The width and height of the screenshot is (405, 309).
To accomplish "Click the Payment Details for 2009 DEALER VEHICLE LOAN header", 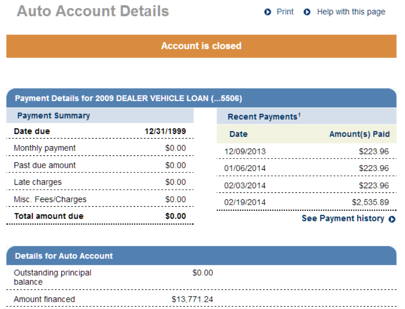I will 202,98.
